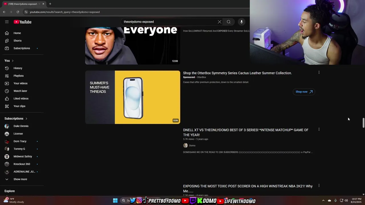Open the OtterBox Symmetry Series ad title
This screenshot has height=205, width=365.
point(237,73)
